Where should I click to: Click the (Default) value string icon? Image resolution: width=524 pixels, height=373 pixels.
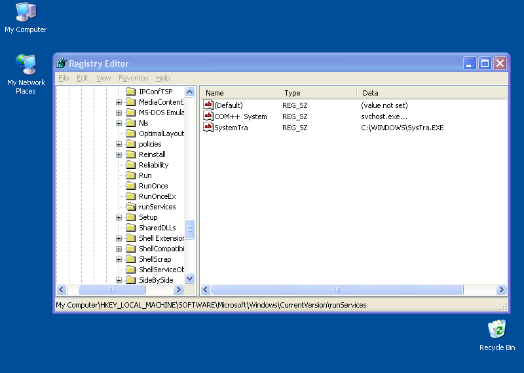(208, 105)
